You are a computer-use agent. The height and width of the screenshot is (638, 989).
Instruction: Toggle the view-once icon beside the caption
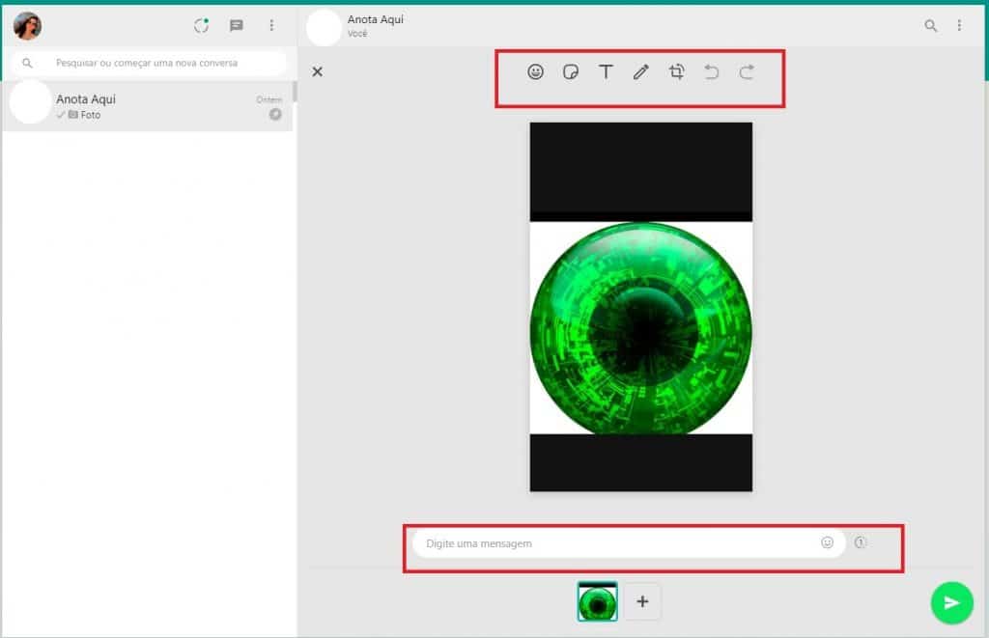[x=861, y=542]
